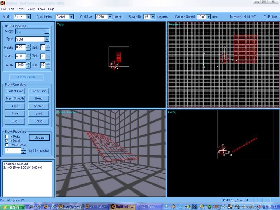Click the '92.42 fps, Room: -1' status text
This screenshot has width=280, height=210.
point(235,200)
